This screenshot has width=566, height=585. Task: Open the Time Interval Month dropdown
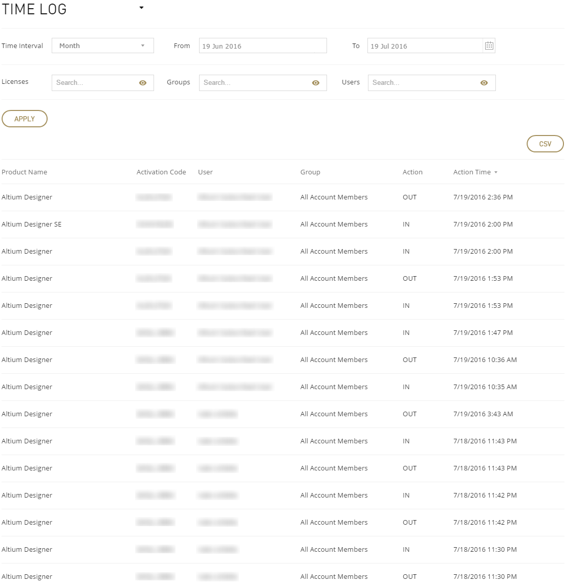click(102, 46)
